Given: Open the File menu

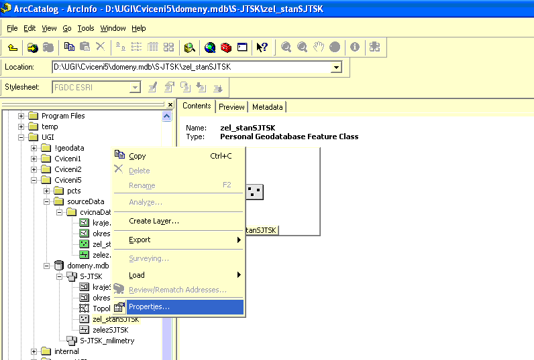Looking at the screenshot, I should pos(12,28).
